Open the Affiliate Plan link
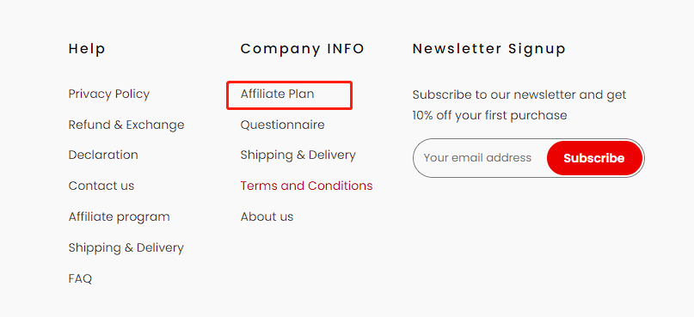 [x=277, y=94]
